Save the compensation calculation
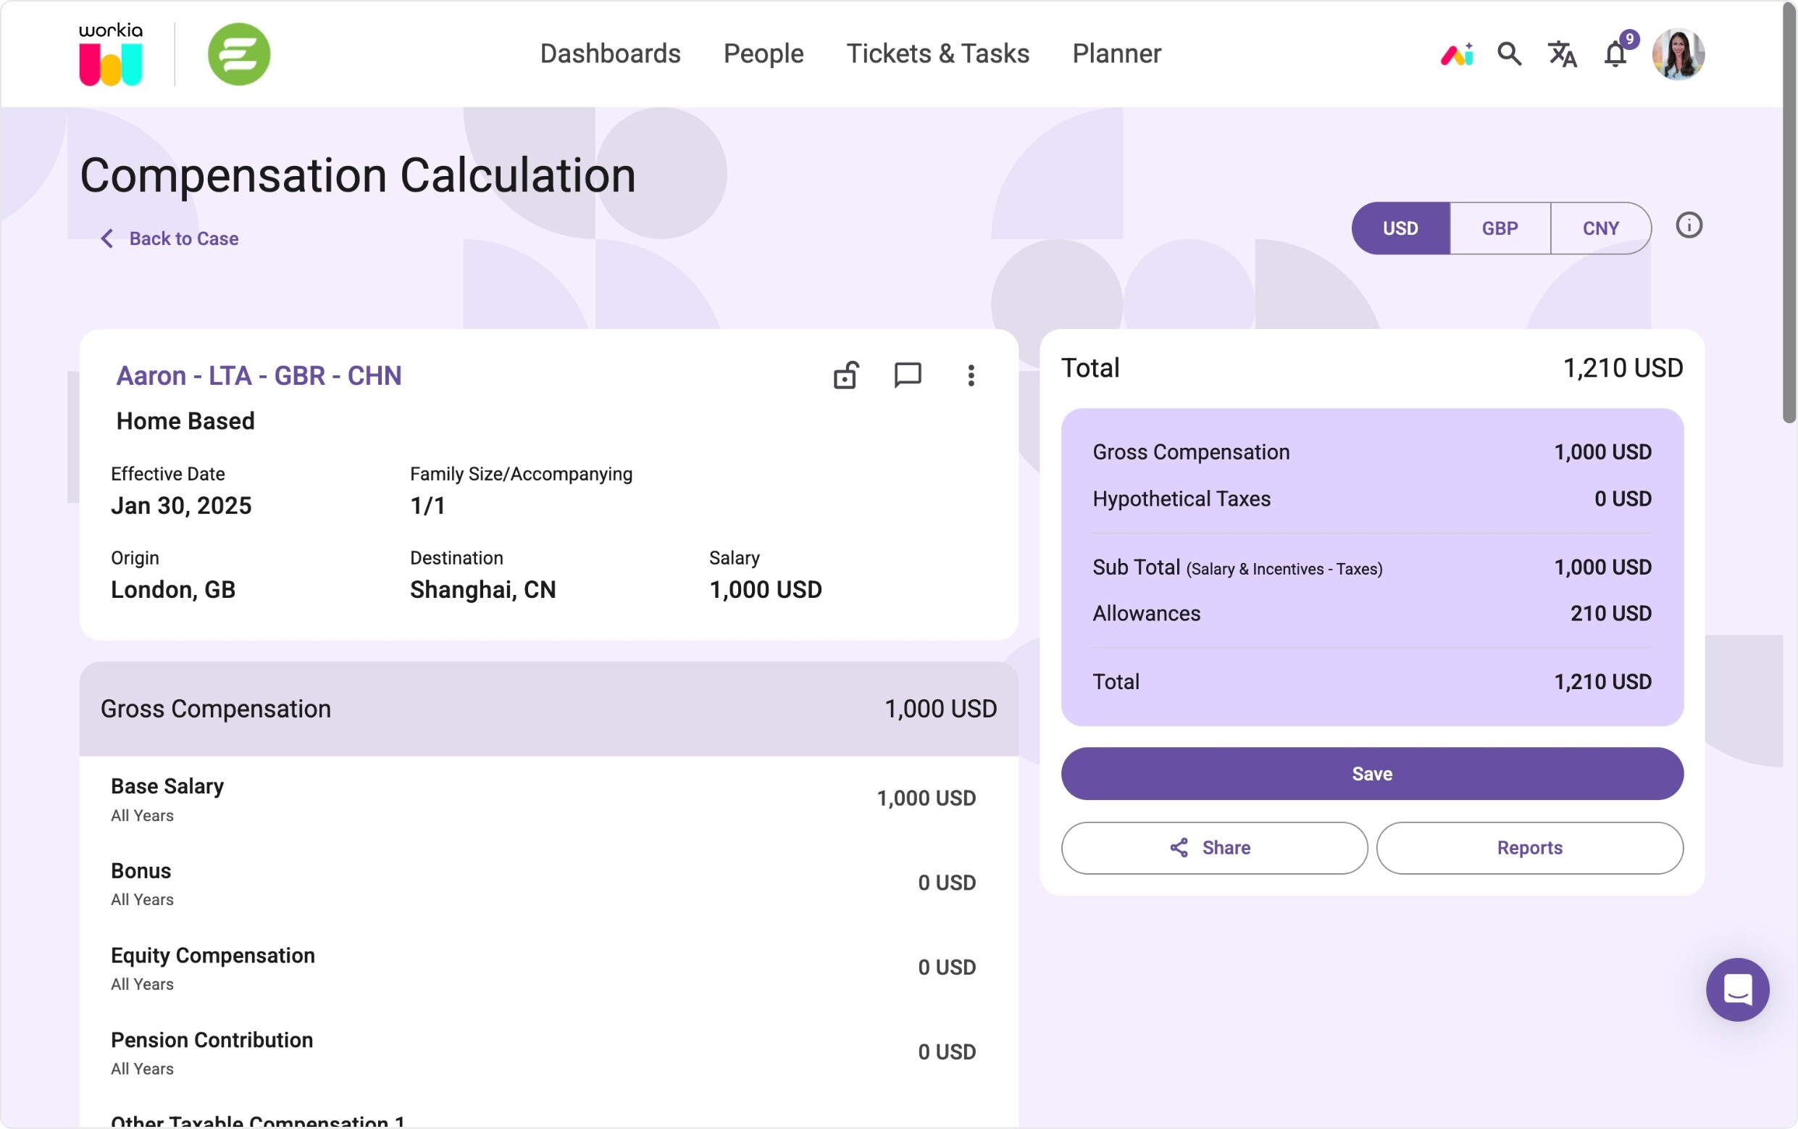 click(x=1371, y=774)
